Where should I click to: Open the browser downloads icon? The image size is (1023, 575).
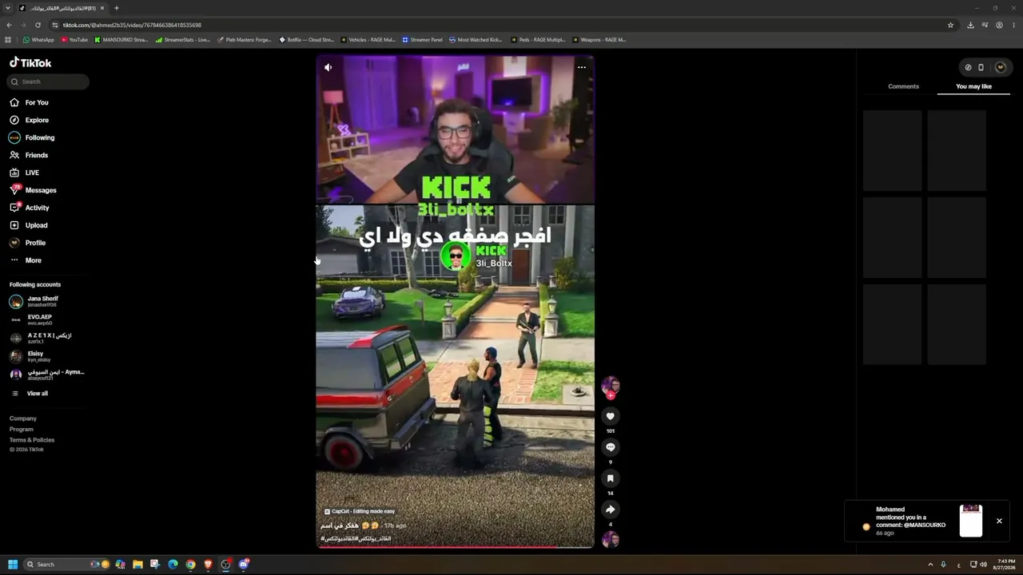click(x=970, y=25)
